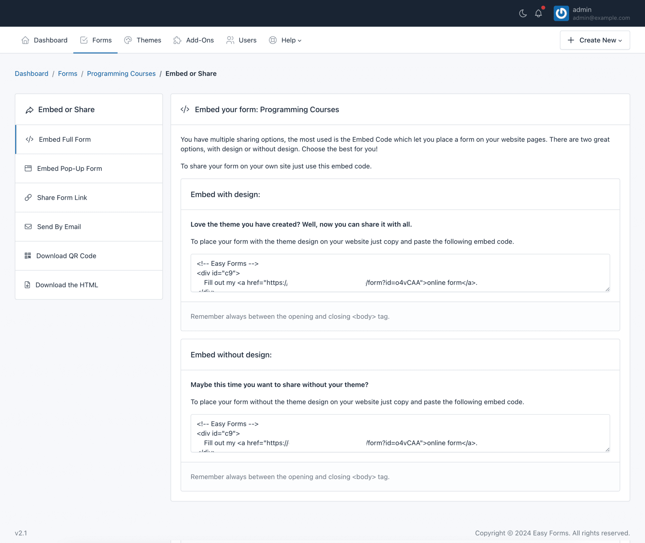645x543 pixels.
Task: Click the Embed with design code textarea
Action: tap(400, 273)
